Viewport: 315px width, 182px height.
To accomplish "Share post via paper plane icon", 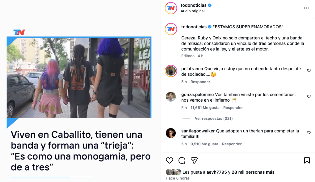I will click(x=194, y=160).
